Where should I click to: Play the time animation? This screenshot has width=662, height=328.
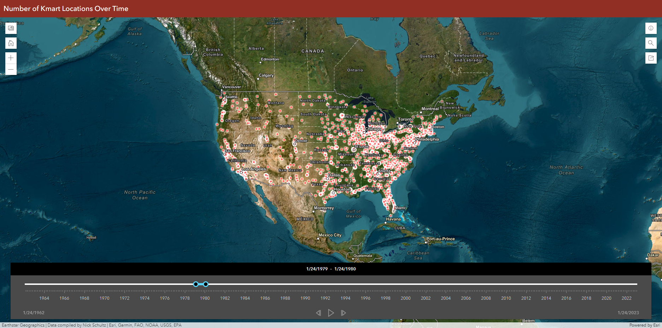point(331,313)
